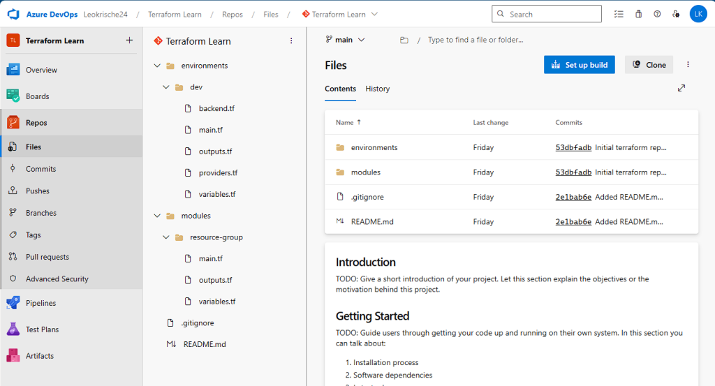715x386 pixels.
Task: Open commit 2e1bab6e link for README.md
Action: point(573,221)
